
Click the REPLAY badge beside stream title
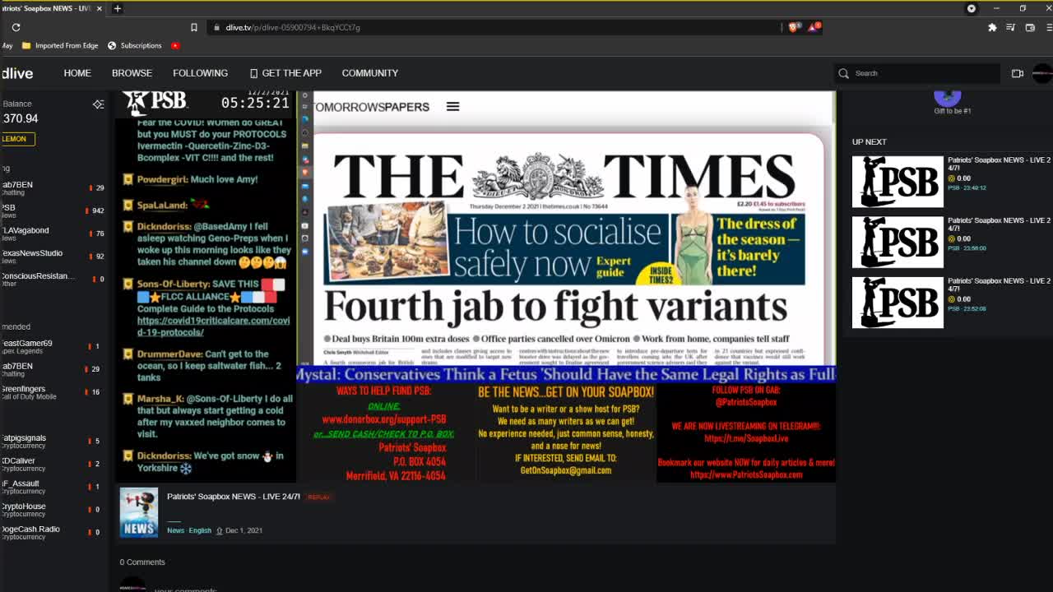[x=318, y=497]
